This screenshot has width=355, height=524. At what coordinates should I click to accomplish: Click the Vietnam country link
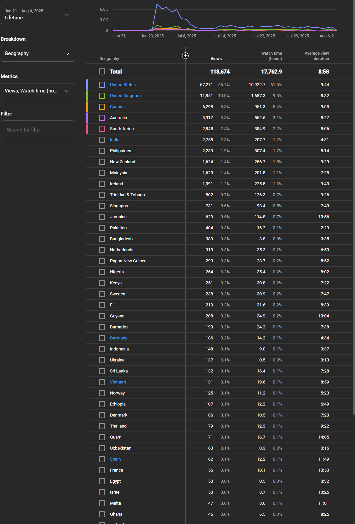pos(118,382)
